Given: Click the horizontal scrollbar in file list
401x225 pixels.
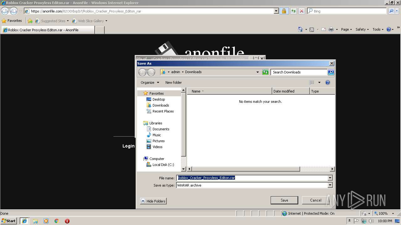Looking at the screenshot, I should click(246, 169).
